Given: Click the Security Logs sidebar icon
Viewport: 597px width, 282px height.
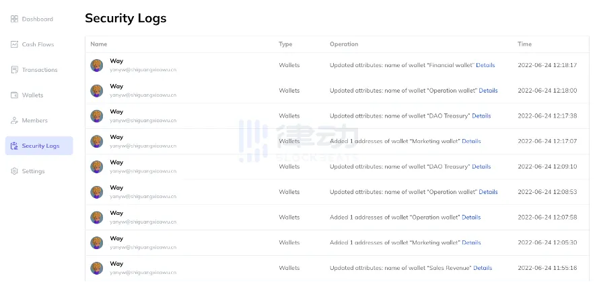Looking at the screenshot, I should coord(15,146).
